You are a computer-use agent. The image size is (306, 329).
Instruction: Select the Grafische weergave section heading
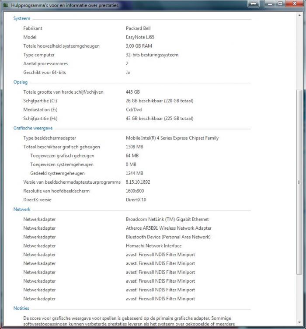click(x=33, y=128)
